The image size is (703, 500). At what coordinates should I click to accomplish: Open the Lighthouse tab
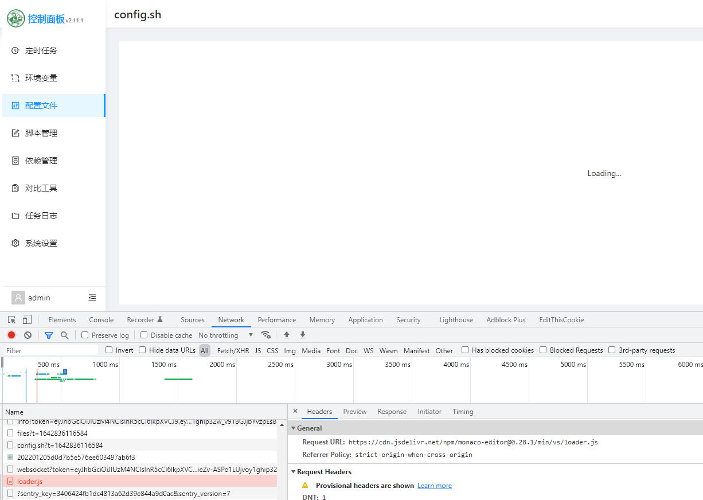pos(456,320)
